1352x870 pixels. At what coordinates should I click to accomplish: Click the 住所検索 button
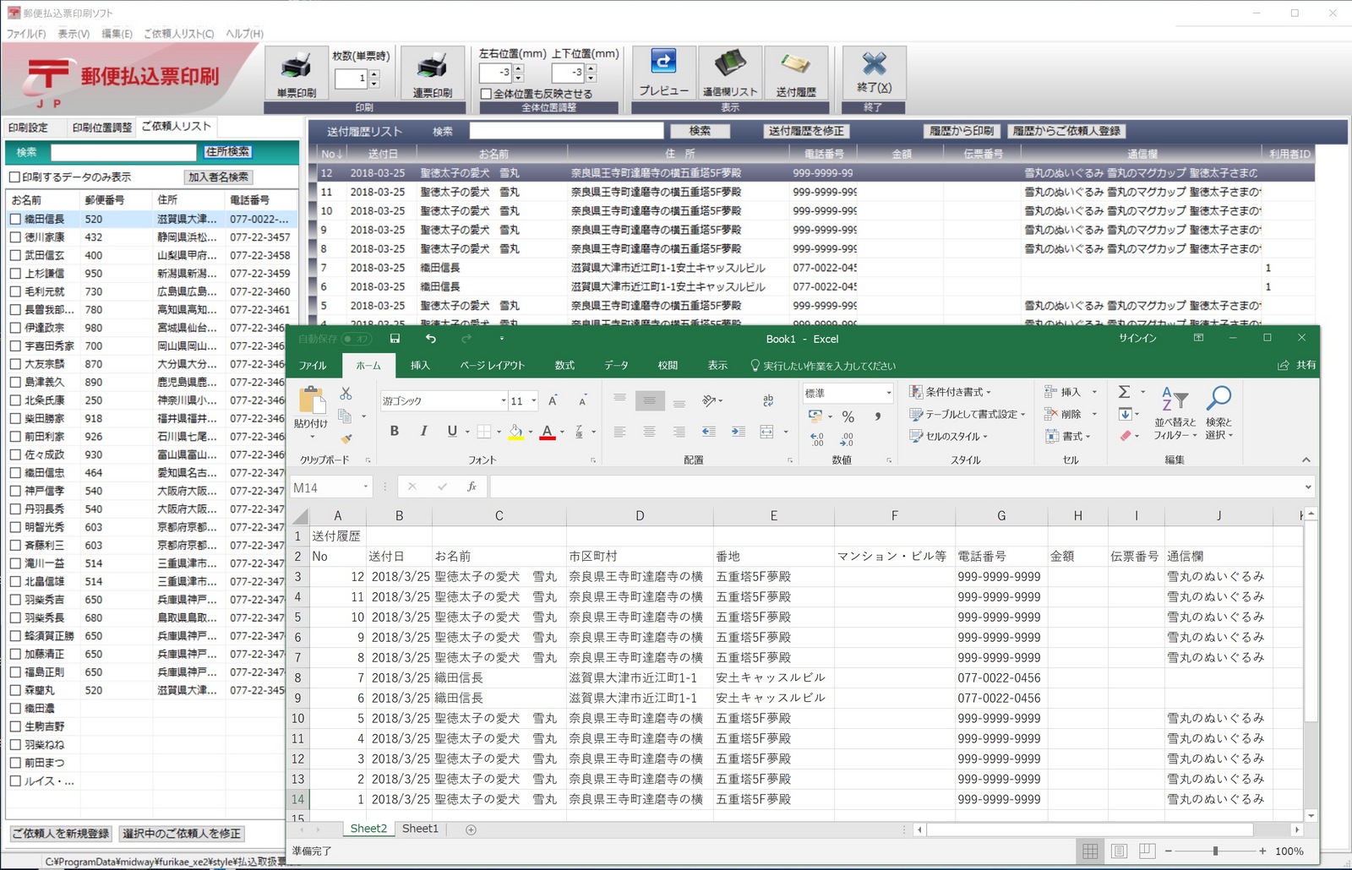click(x=228, y=151)
